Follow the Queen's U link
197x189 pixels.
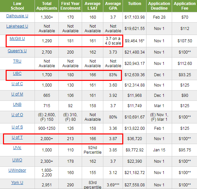coord(17,51)
